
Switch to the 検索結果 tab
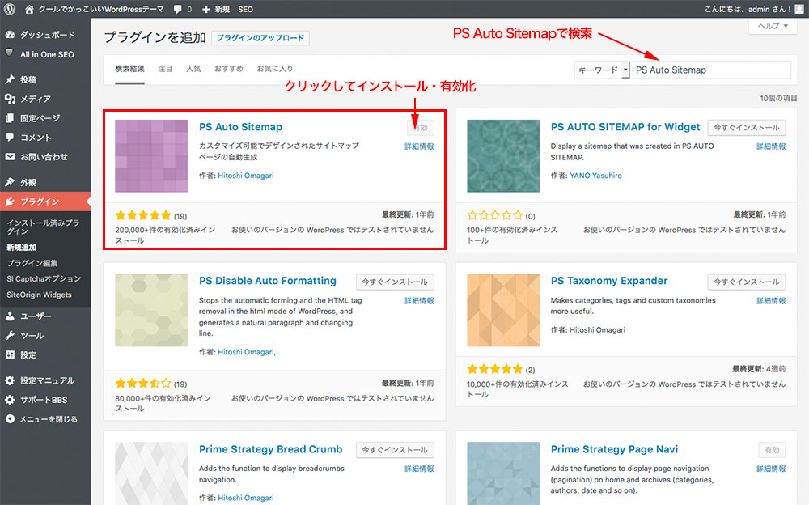tap(129, 69)
